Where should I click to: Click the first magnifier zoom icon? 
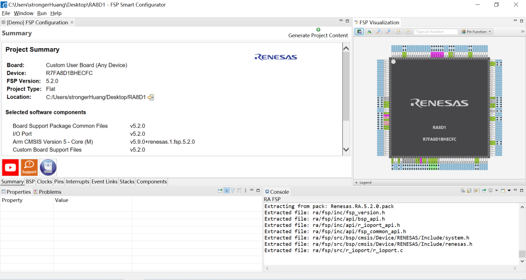click(378, 32)
